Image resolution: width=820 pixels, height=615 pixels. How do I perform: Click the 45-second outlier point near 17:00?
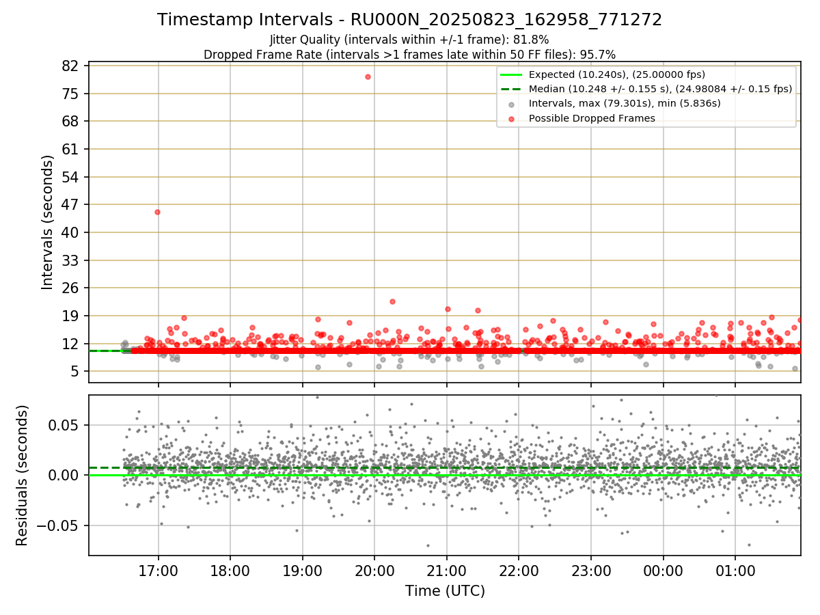pyautogui.click(x=157, y=212)
